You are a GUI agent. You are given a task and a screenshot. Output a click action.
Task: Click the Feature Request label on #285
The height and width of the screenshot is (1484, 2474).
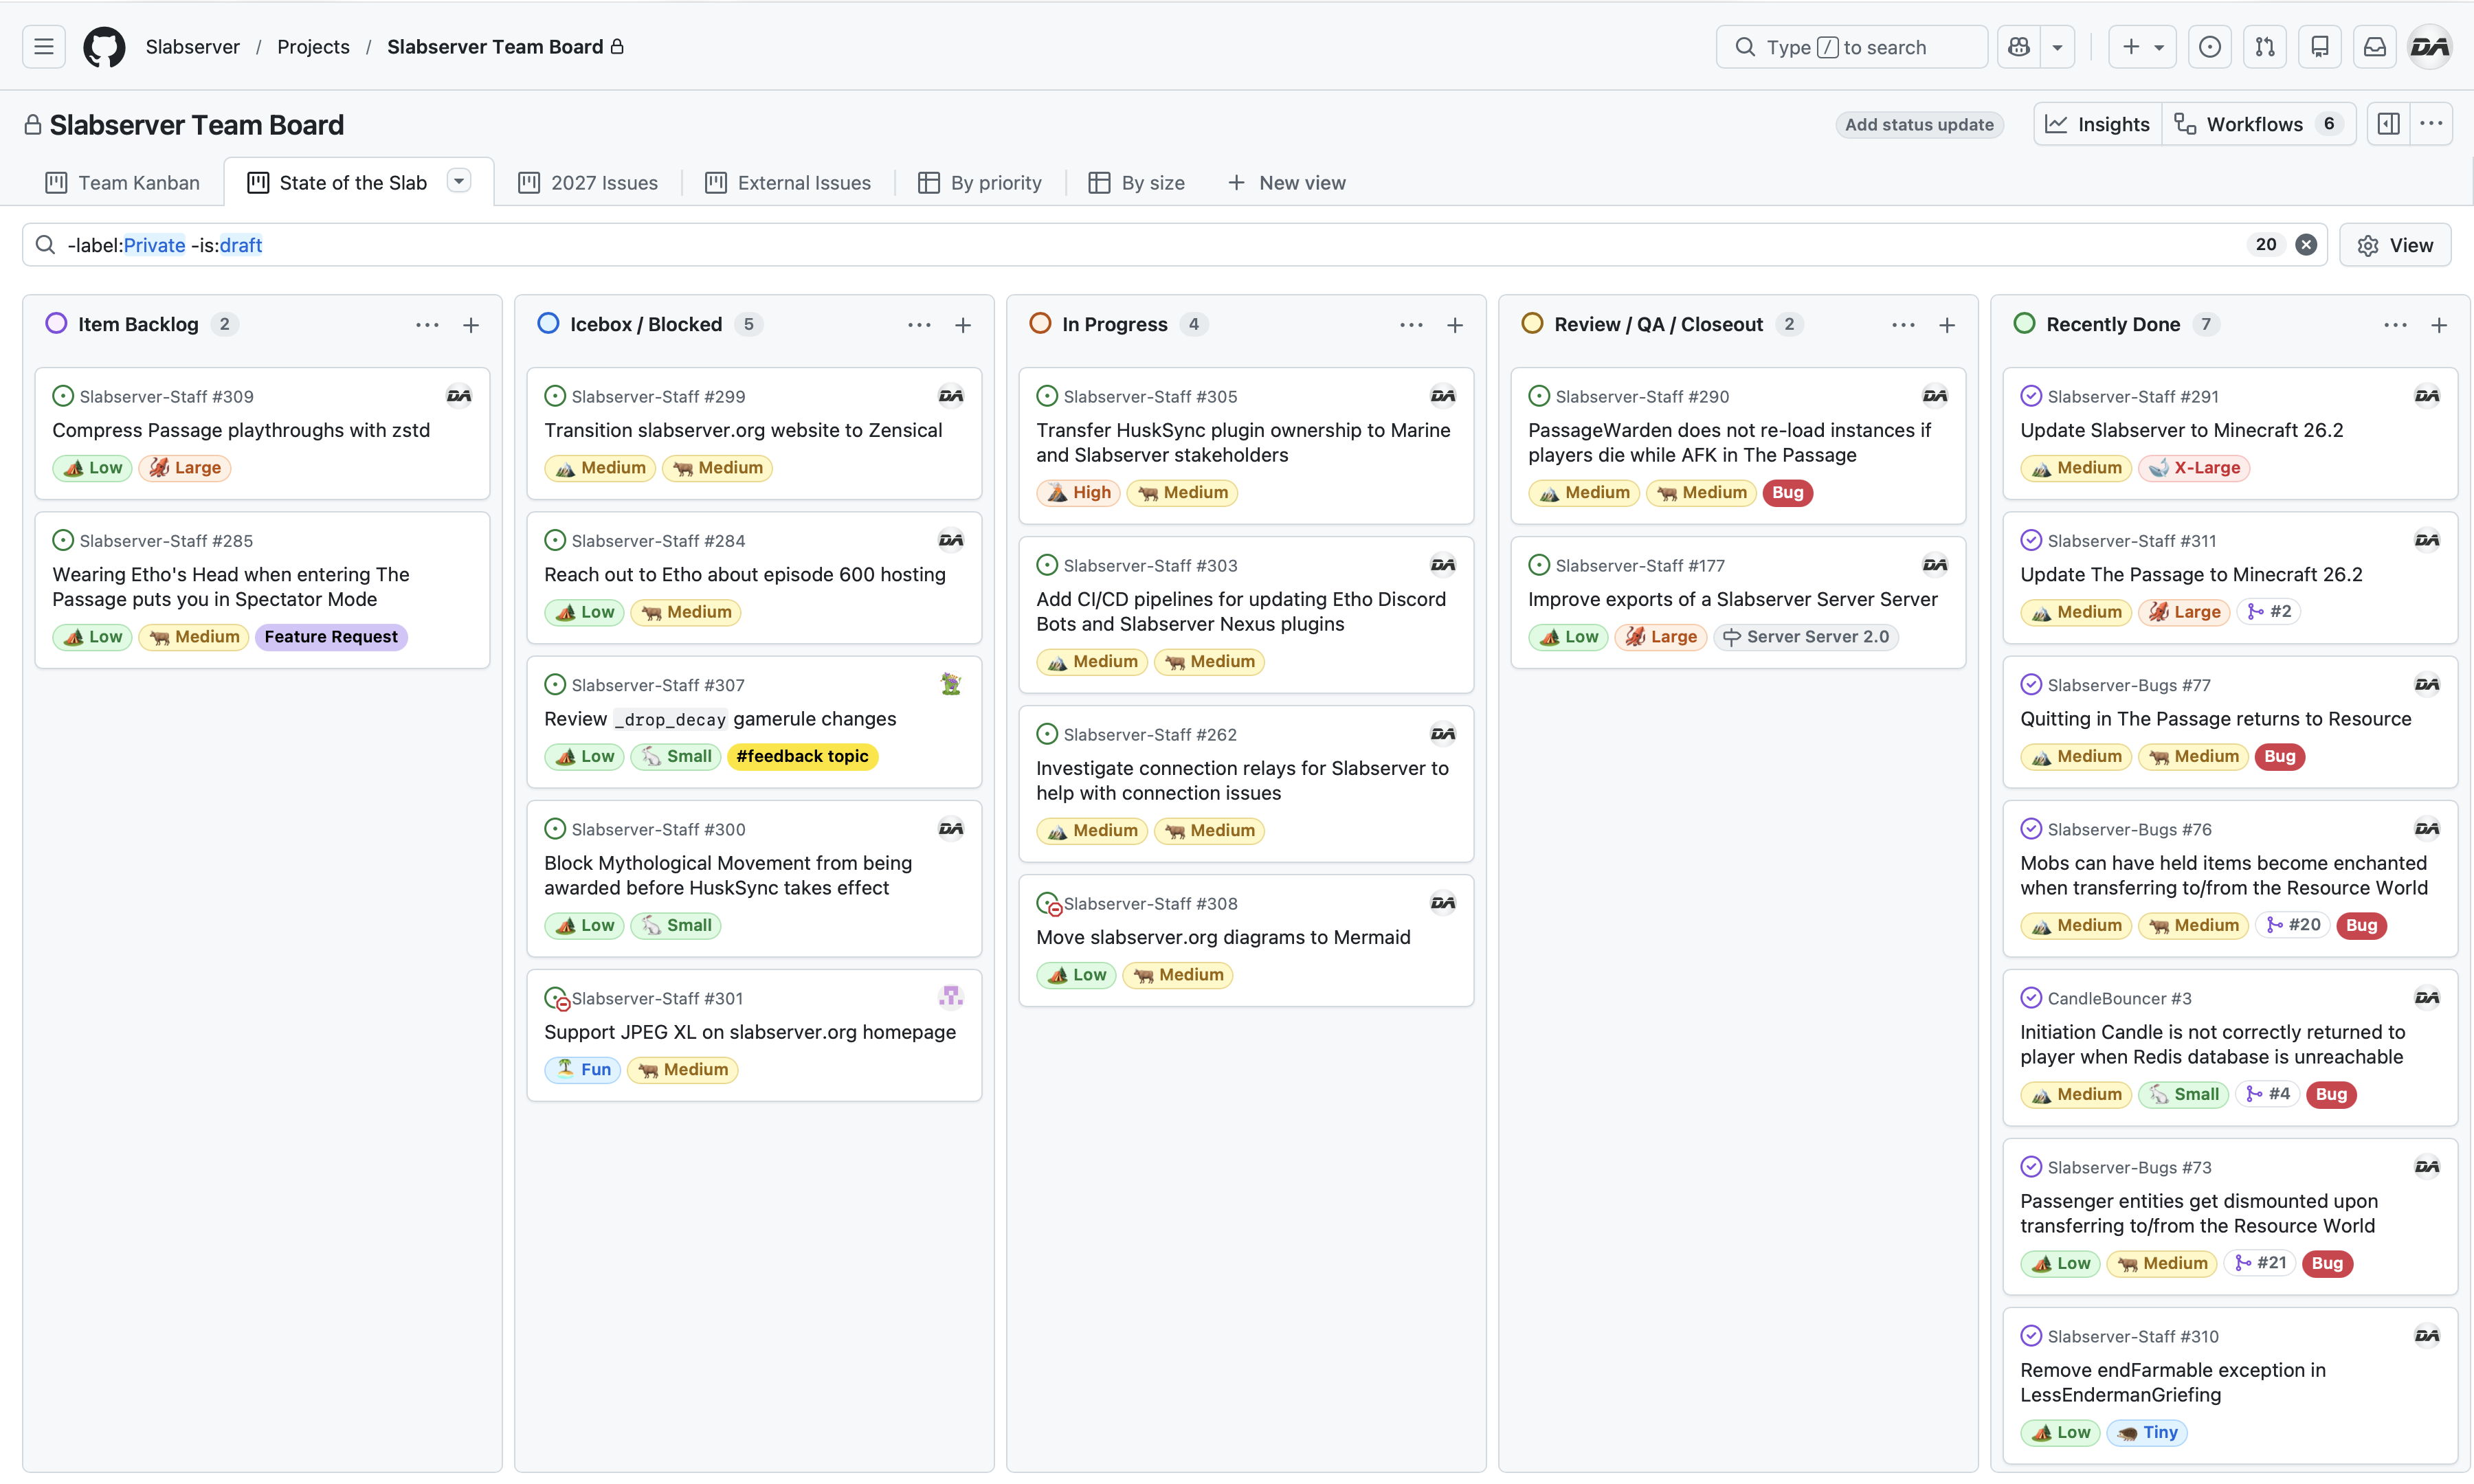click(331, 637)
